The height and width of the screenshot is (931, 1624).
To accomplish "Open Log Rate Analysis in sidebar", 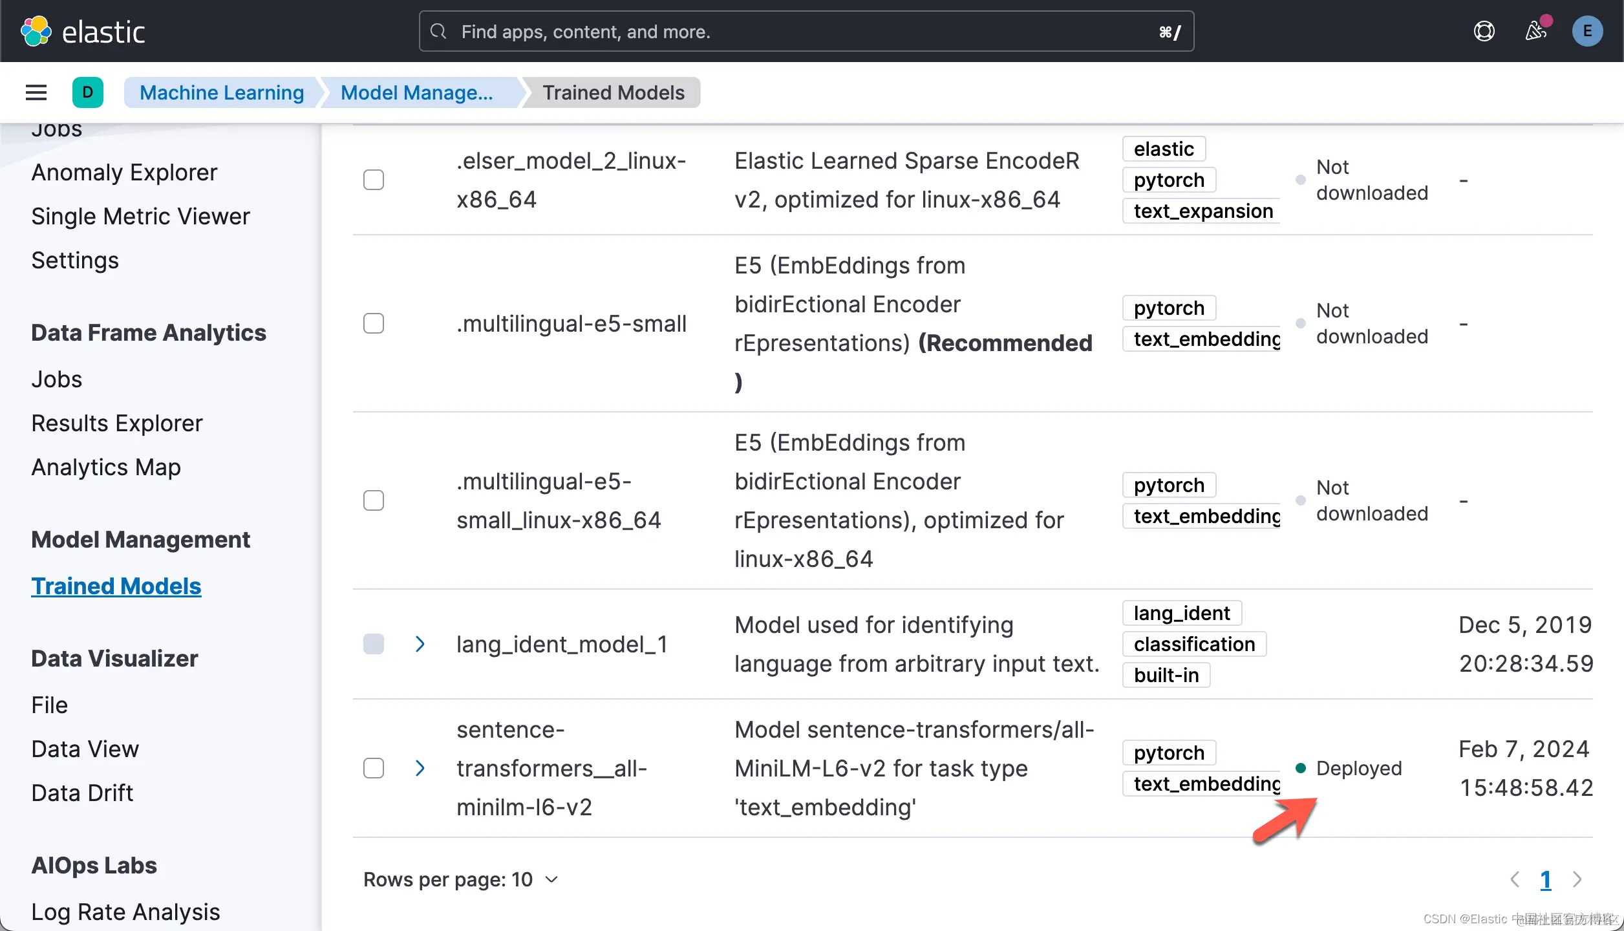I will point(126,912).
